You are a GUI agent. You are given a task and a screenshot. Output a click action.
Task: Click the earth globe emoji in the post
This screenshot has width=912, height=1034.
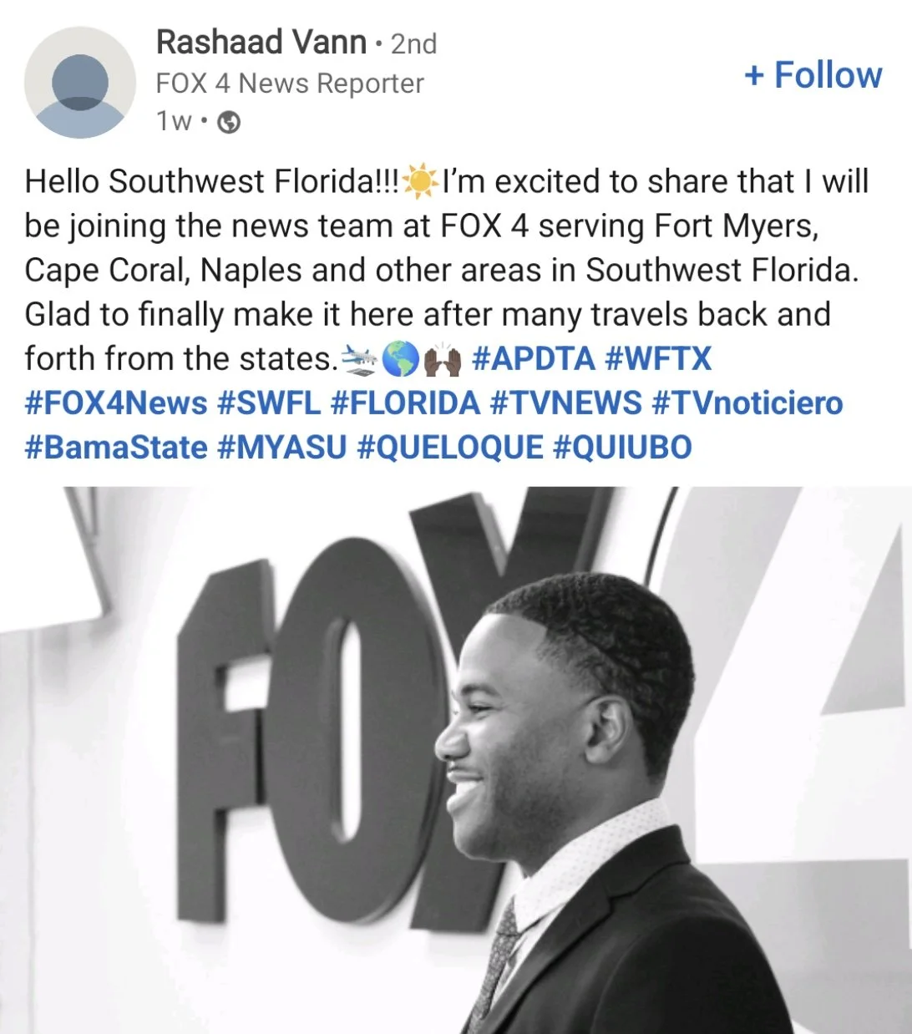coord(400,359)
